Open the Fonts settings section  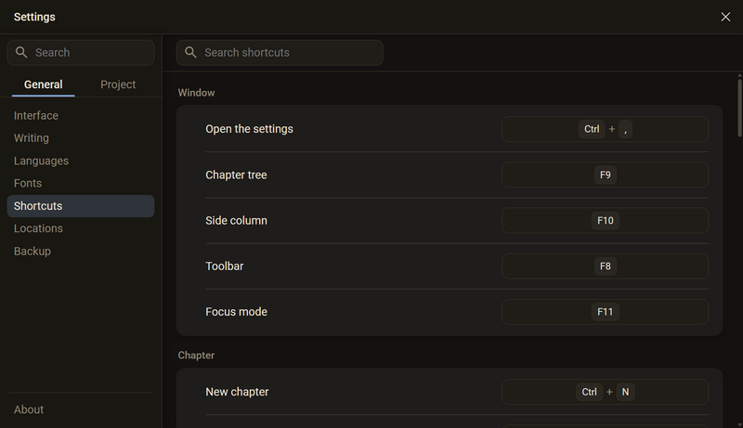pyautogui.click(x=81, y=183)
